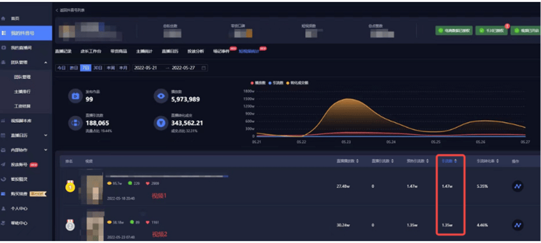Image resolution: width=541 pixels, height=243 pixels.
Task: Sort by 直播播放数 column arrows
Action: pos(357,161)
